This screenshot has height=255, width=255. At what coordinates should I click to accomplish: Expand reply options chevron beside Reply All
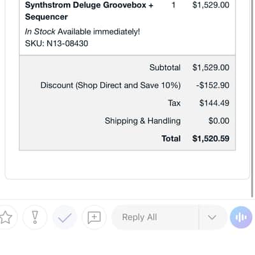click(x=212, y=217)
